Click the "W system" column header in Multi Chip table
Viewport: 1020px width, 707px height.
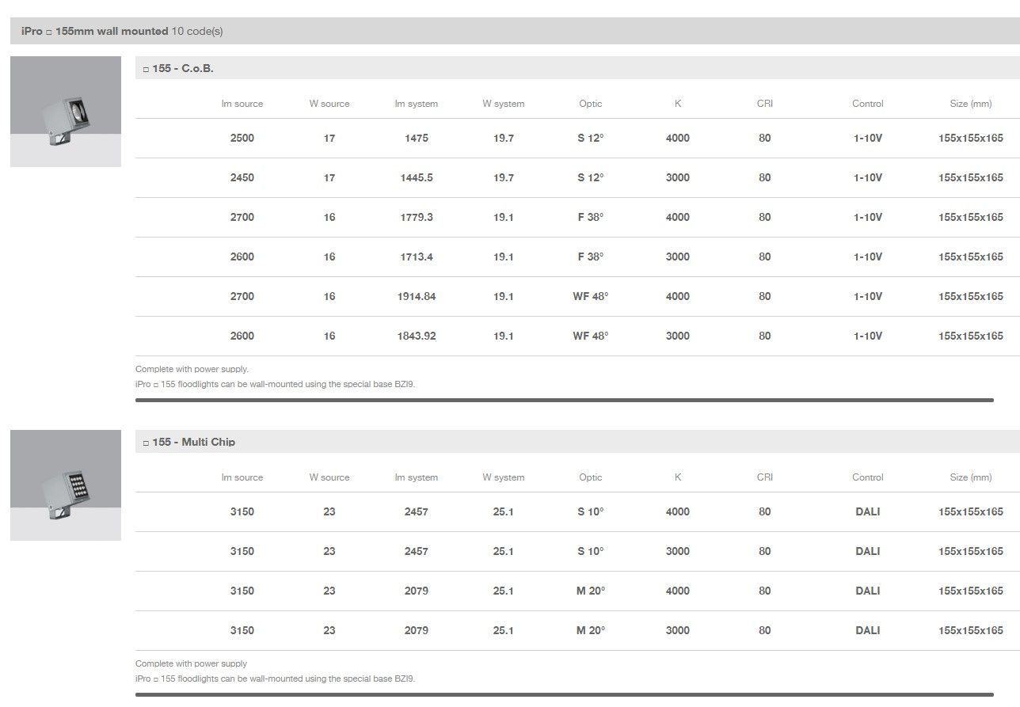click(x=504, y=477)
